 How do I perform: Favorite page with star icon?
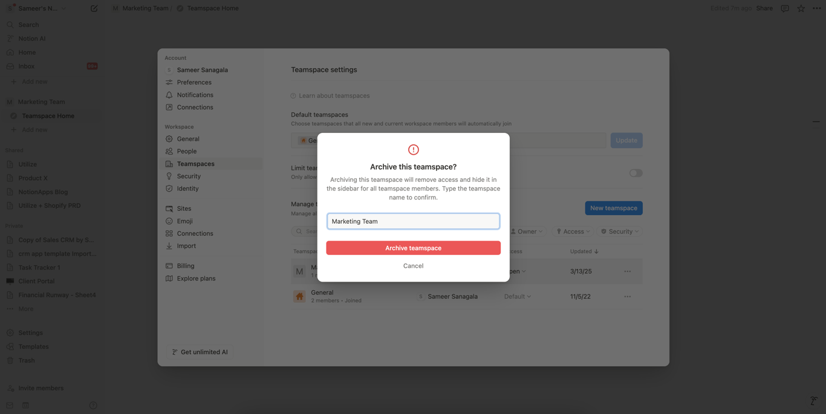[801, 8]
